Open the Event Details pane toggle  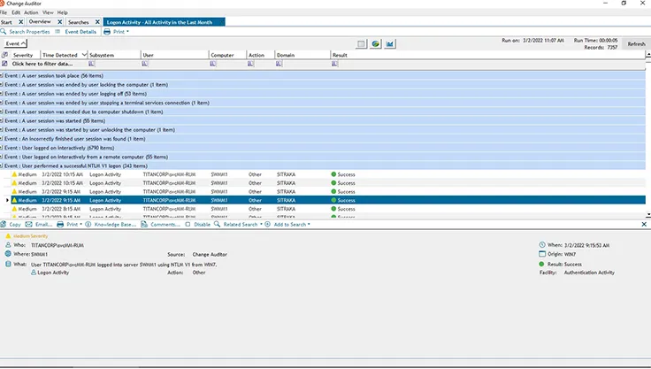(76, 32)
